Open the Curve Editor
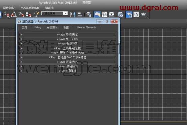 [105, 14]
